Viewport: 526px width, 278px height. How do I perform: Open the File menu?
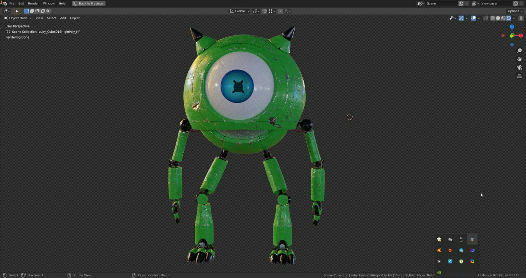12,3
